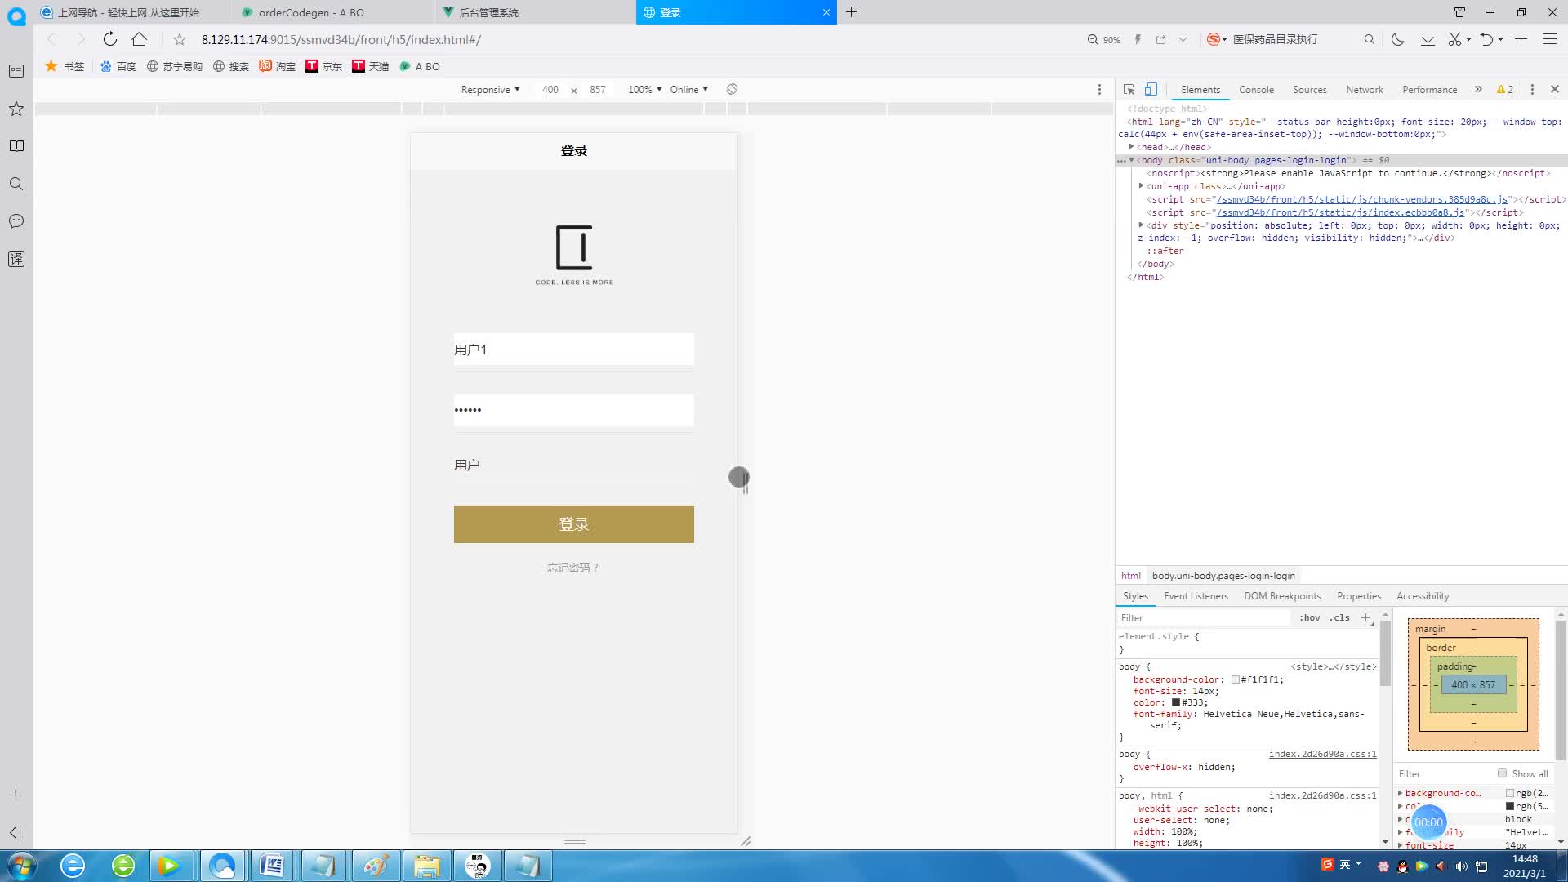This screenshot has width=1568, height=882.
Task: Open the device toolbar more options menu
Action: pyautogui.click(x=1099, y=90)
